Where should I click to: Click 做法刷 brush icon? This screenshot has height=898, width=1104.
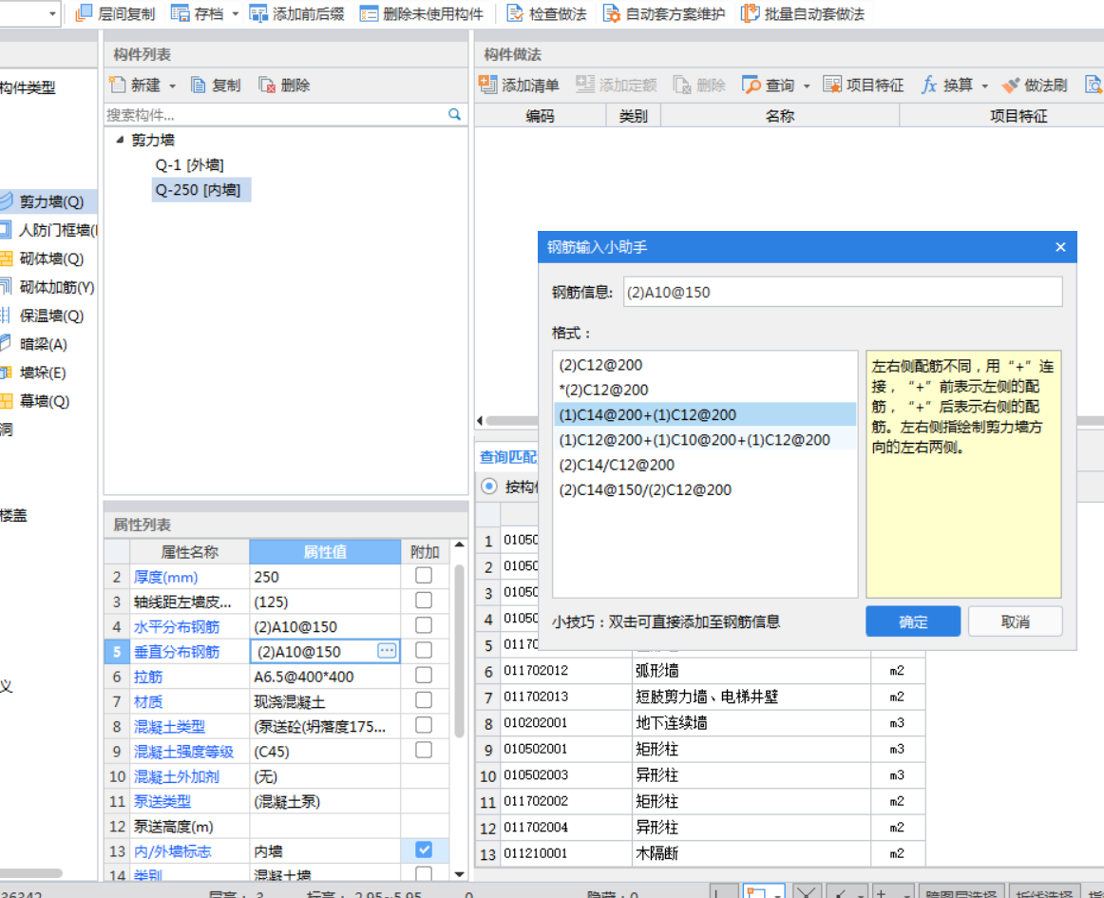pyautogui.click(x=1011, y=86)
